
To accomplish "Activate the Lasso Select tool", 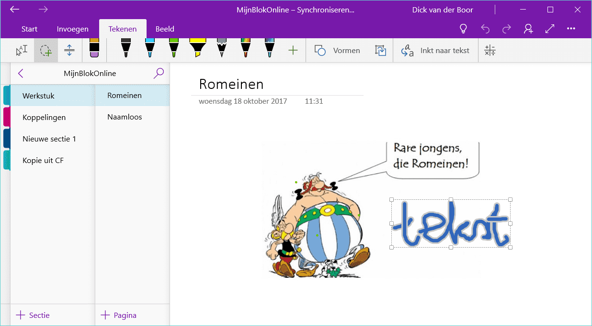I will (46, 50).
